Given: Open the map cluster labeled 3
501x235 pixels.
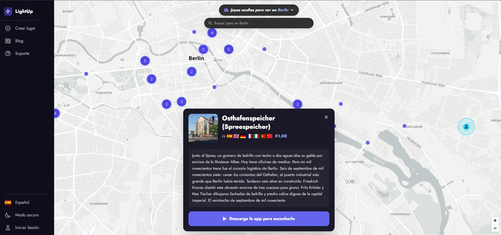Looking at the screenshot, I should 181,102.
